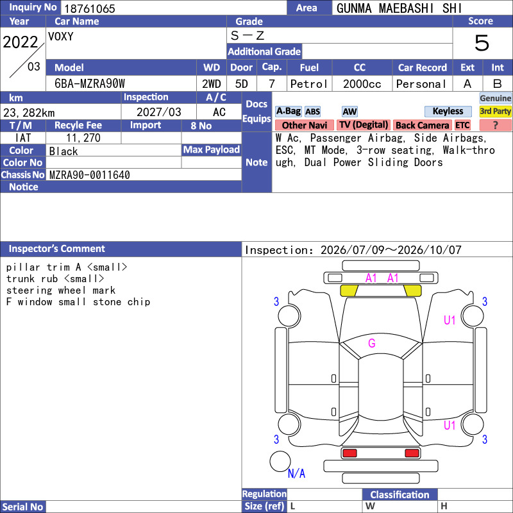Screen dimensions: 513x513
Task: Click the red left taillight marker
Action: tap(349, 453)
